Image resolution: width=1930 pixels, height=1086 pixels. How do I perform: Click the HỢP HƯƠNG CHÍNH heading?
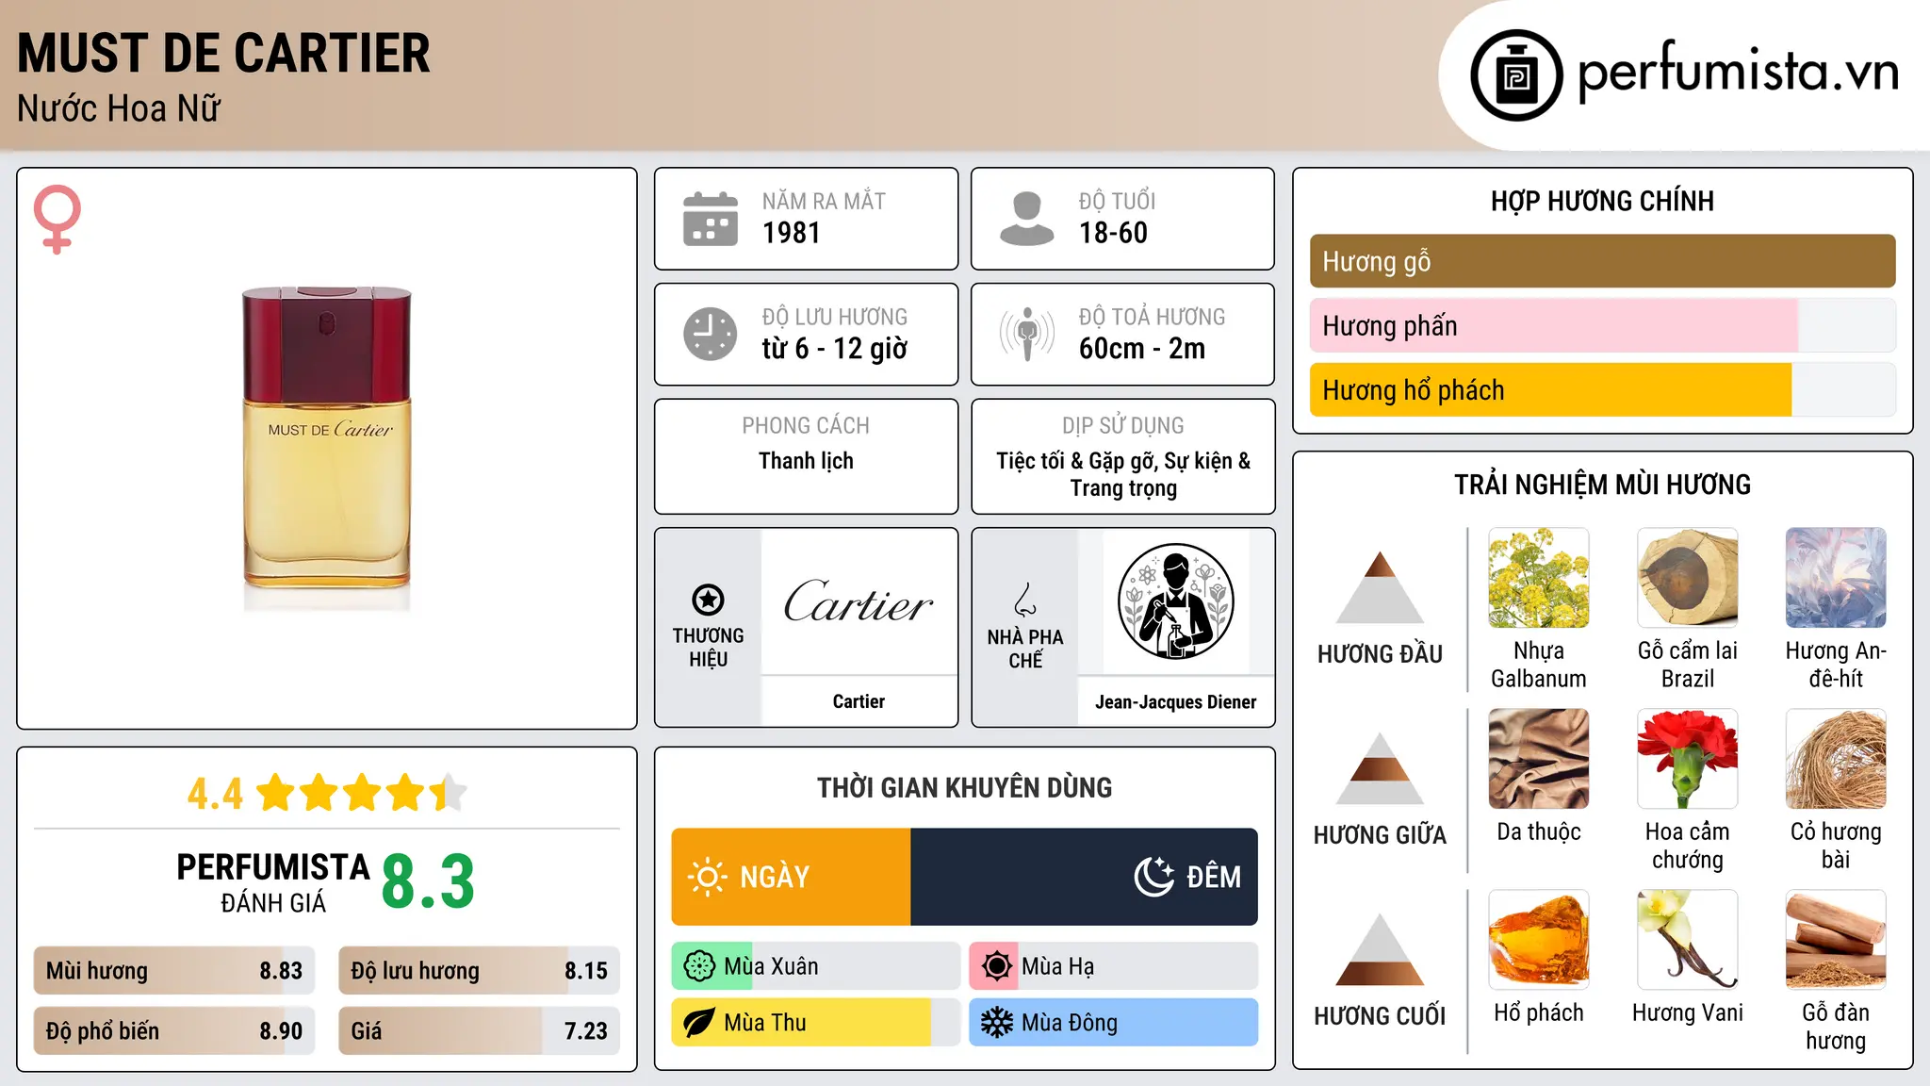(1602, 201)
